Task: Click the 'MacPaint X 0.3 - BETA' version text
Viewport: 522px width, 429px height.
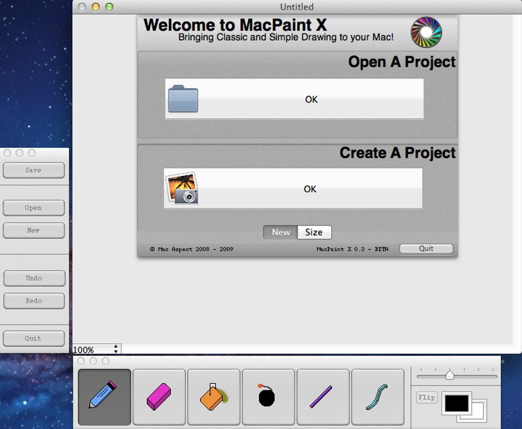Action: tap(353, 249)
